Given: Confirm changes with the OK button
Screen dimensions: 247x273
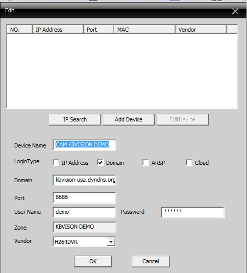Looking at the screenshot, I should coord(93,261).
